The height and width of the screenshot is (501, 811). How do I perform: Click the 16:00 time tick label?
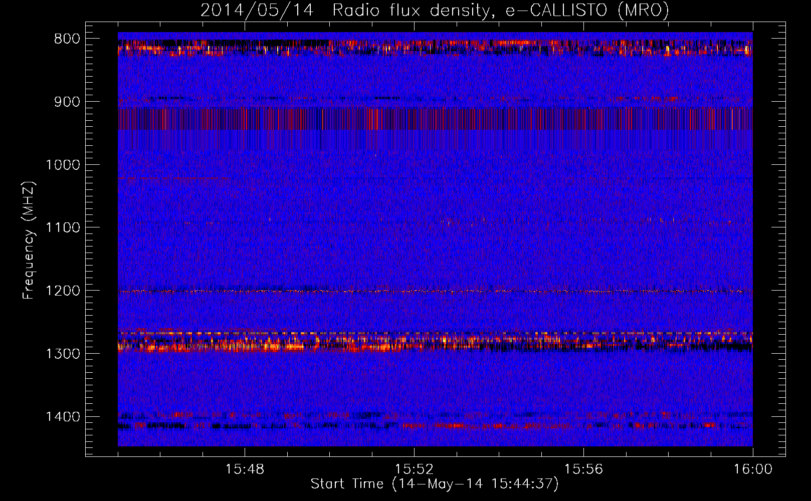pos(753,469)
